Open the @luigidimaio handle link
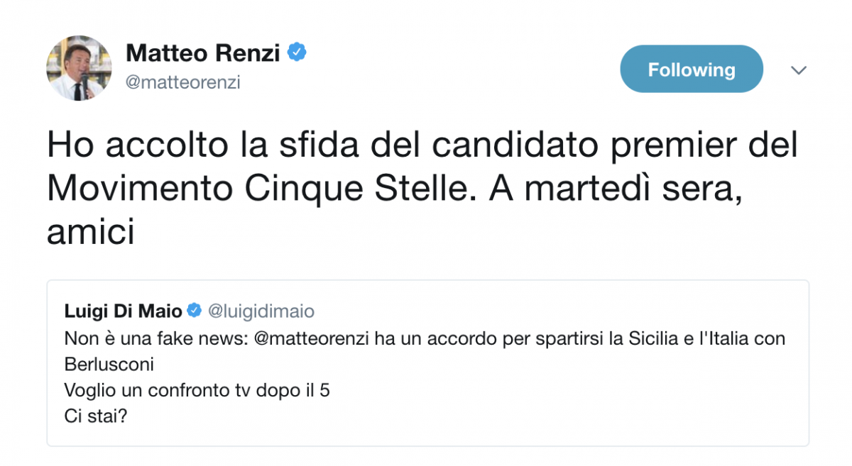This screenshot has height=466, width=852. (x=261, y=311)
